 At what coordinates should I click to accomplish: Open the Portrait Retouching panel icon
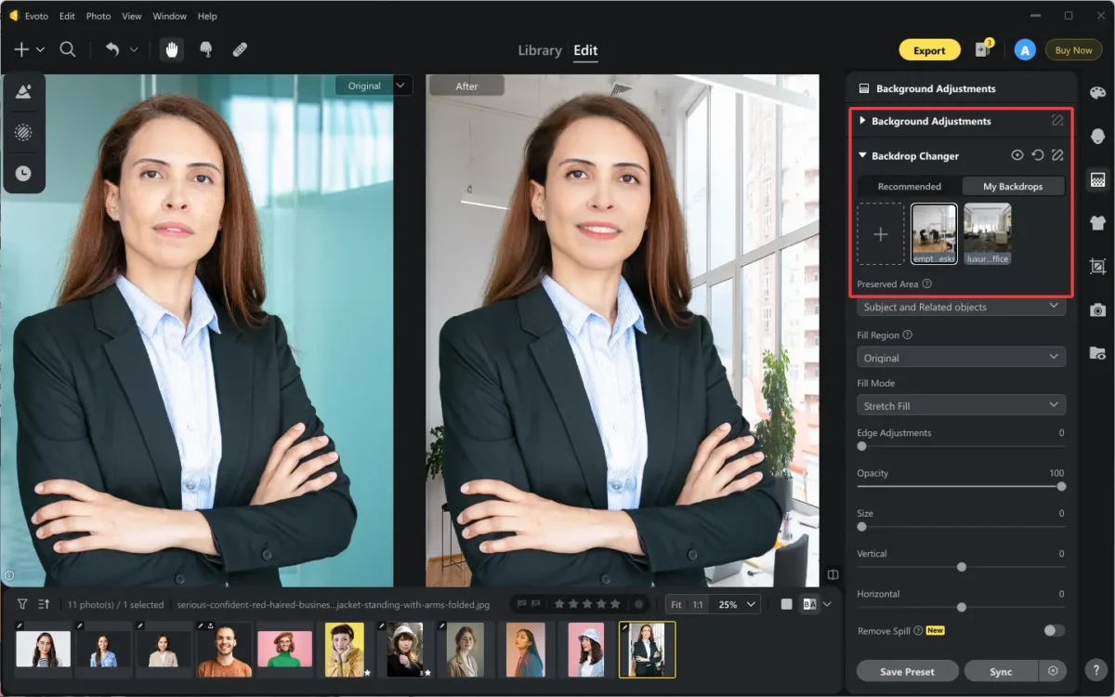coord(1097,136)
